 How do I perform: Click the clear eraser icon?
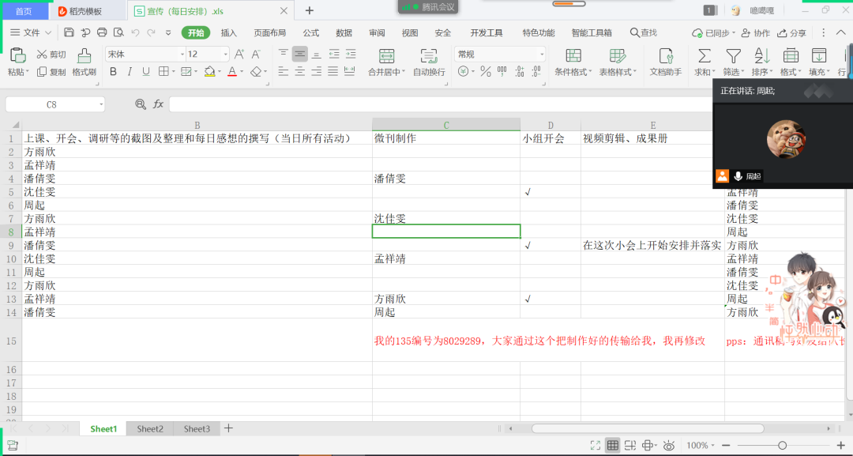point(256,71)
